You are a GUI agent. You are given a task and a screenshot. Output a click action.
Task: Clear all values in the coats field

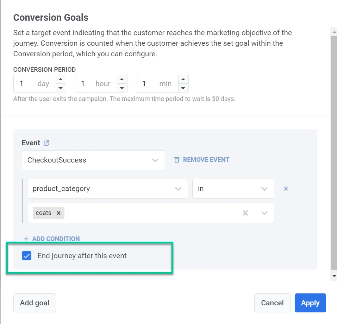(245, 213)
